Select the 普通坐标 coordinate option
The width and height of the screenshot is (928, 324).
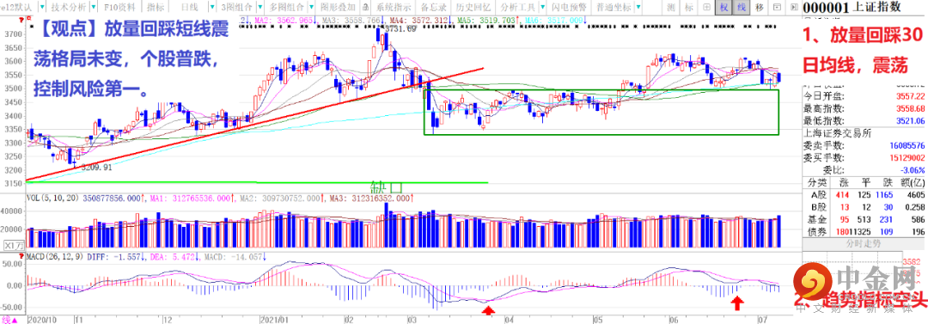coord(614,7)
